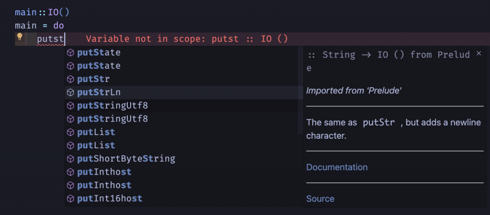Choose the first putStringUtf8 completion
Screen dimensions: 490x215
click(x=112, y=105)
